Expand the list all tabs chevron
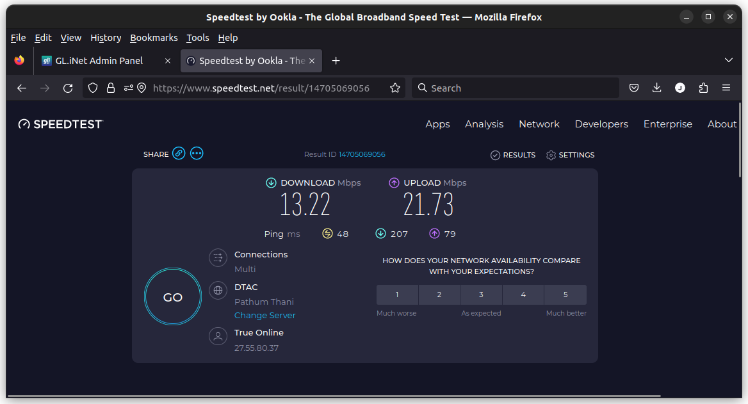748x404 pixels. 728,60
